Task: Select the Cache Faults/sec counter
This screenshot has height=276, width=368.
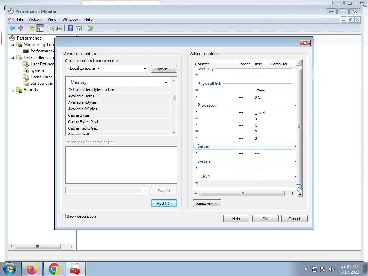Action: pyautogui.click(x=119, y=128)
